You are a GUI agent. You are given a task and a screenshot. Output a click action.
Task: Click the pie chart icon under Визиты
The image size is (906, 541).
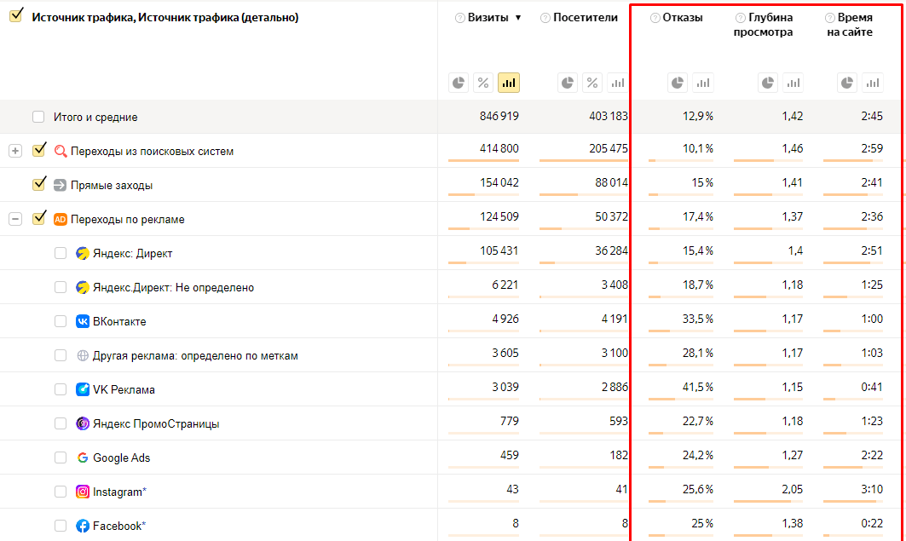[459, 83]
